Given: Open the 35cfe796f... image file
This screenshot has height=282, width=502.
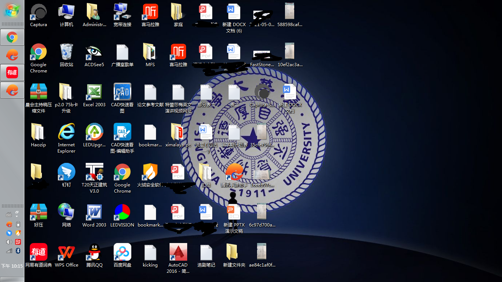Looking at the screenshot, I should [x=262, y=136].
